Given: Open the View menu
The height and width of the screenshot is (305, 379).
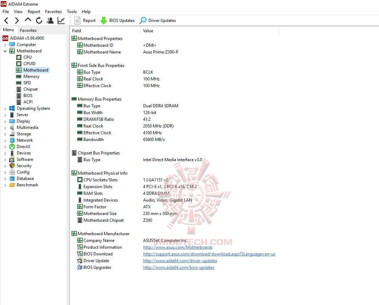Looking at the screenshot, I should coord(18,12).
